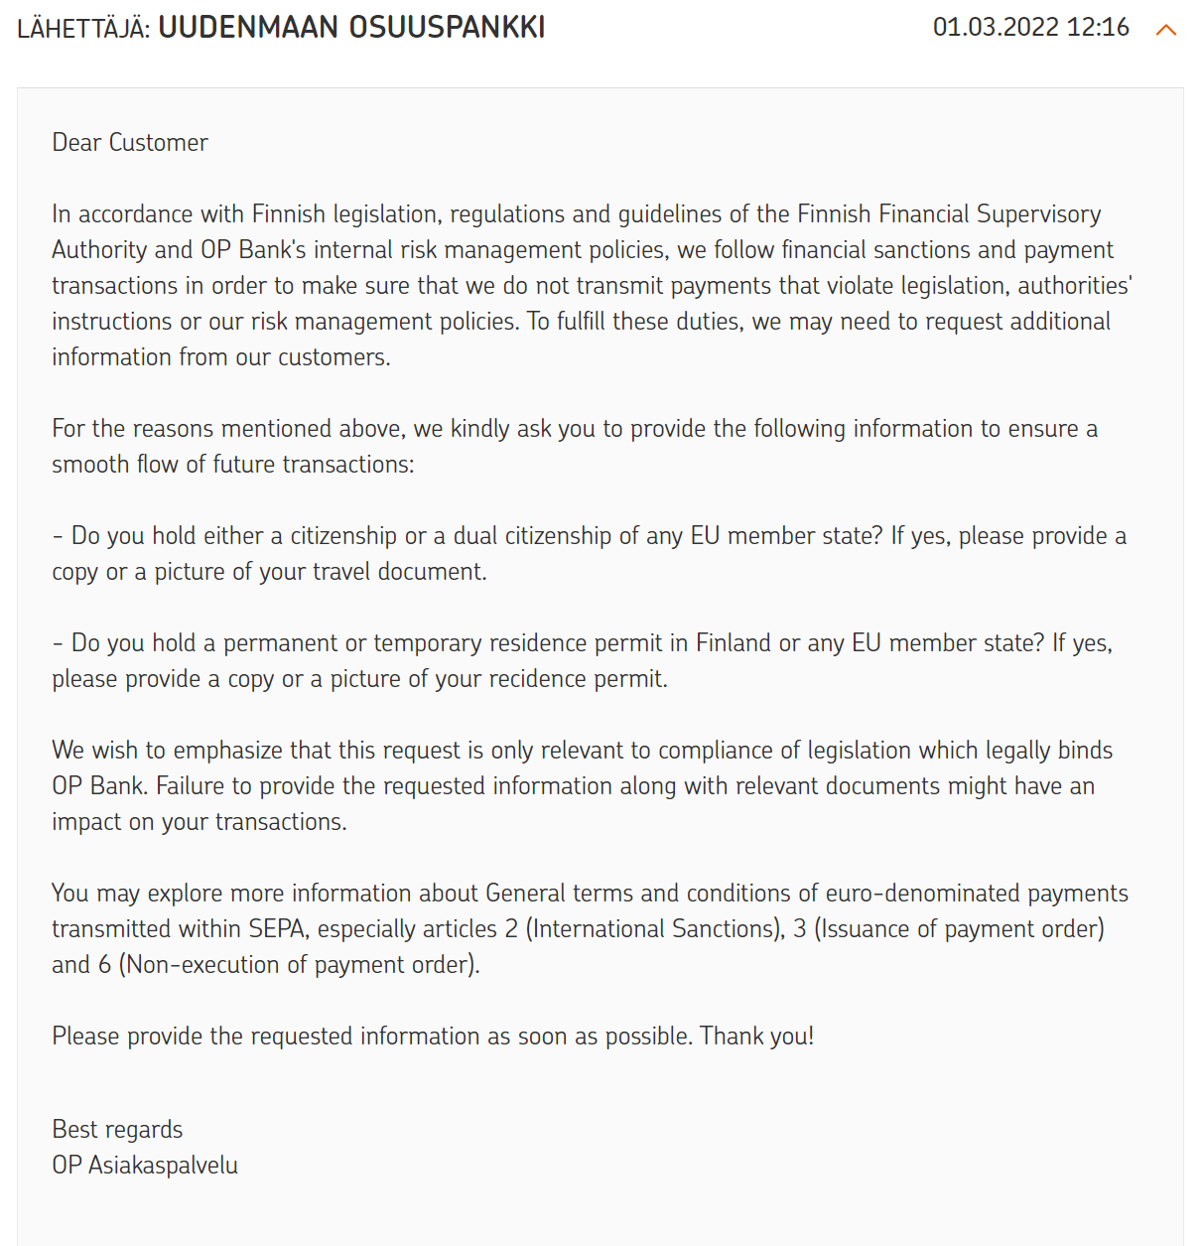Click the line 'and 6 (Non-execution of payment order).'

tap(266, 965)
